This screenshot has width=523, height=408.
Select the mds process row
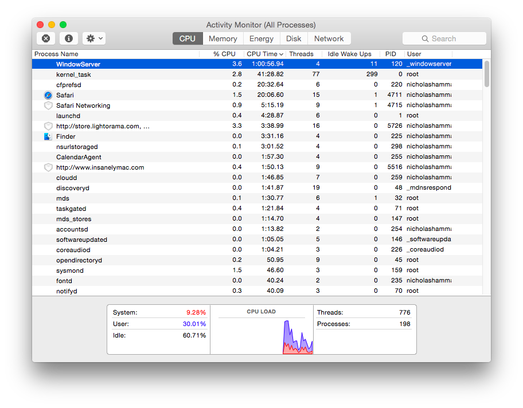click(x=257, y=198)
